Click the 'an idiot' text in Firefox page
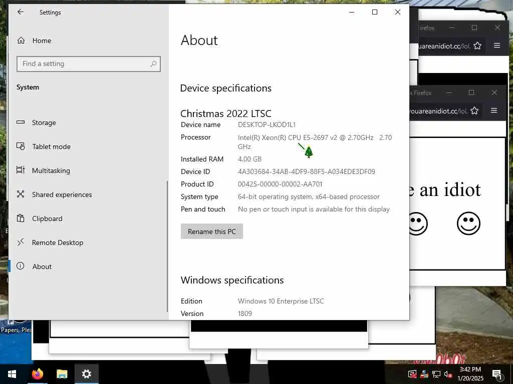Image resolution: width=513 pixels, height=384 pixels. (x=450, y=189)
